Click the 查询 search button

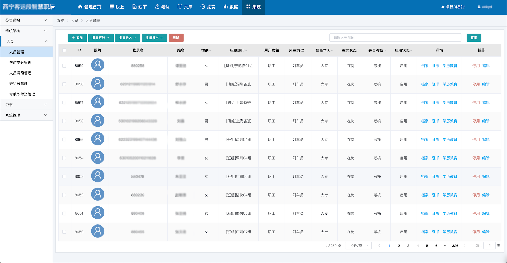[x=474, y=38]
